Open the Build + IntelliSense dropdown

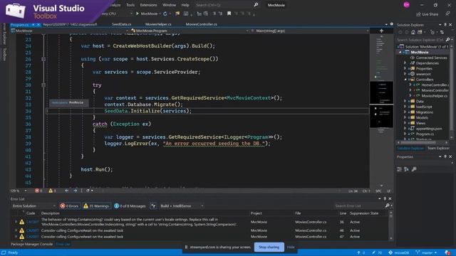pyautogui.click(x=182, y=206)
